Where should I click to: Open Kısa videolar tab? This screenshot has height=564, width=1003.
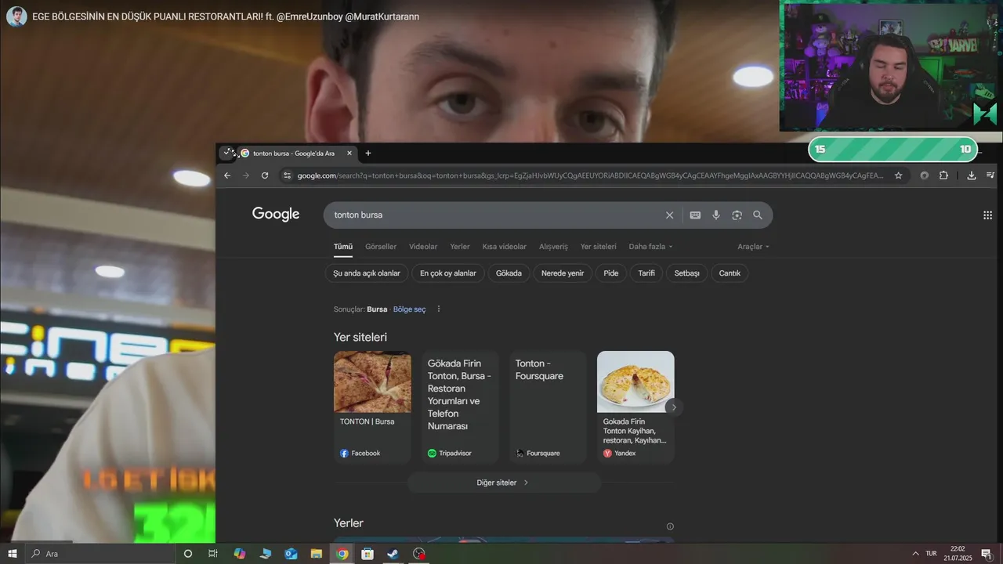point(505,247)
